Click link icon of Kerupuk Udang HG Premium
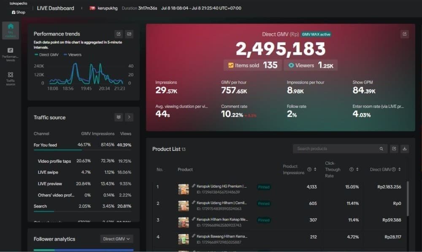422x252 pixels. pyautogui.click(x=194, y=186)
